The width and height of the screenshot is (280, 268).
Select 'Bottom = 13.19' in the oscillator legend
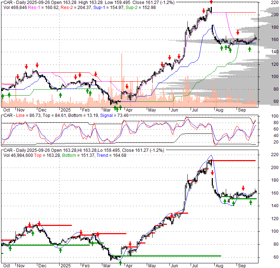click(83, 115)
